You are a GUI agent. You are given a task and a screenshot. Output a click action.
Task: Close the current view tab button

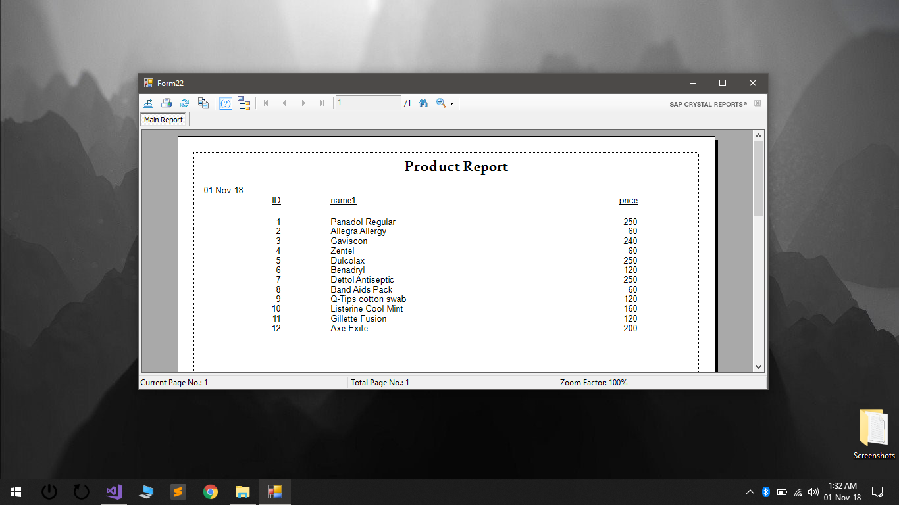pos(758,103)
